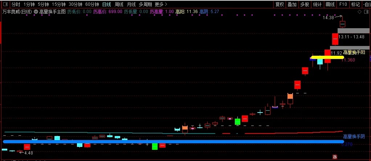This screenshot has width=371, height=161.
Task: Click the 高量换手阳 label
Action: click(x=354, y=52)
